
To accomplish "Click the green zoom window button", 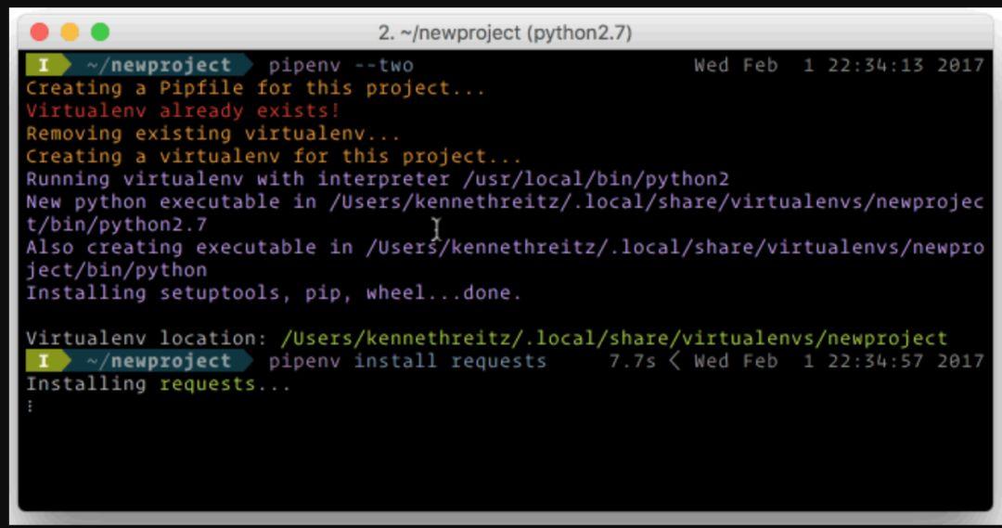I will (x=100, y=32).
